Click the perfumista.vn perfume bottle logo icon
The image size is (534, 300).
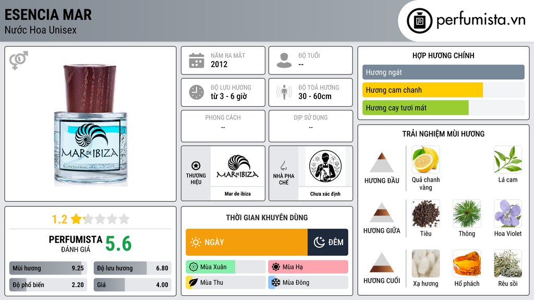(x=419, y=21)
